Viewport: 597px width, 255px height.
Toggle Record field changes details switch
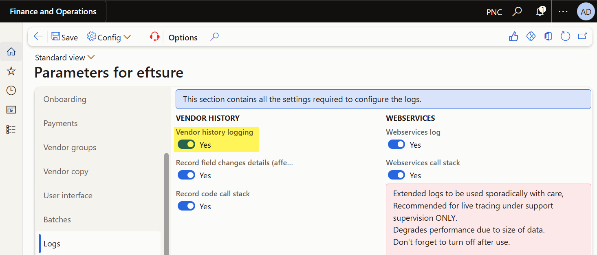186,175
